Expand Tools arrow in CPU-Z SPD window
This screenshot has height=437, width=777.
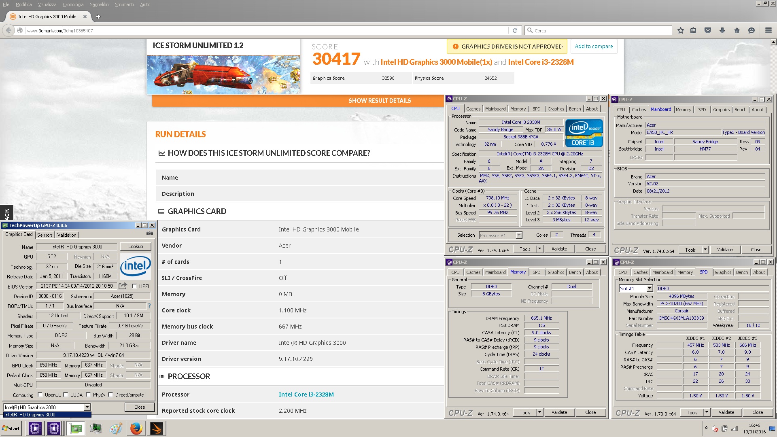point(707,412)
